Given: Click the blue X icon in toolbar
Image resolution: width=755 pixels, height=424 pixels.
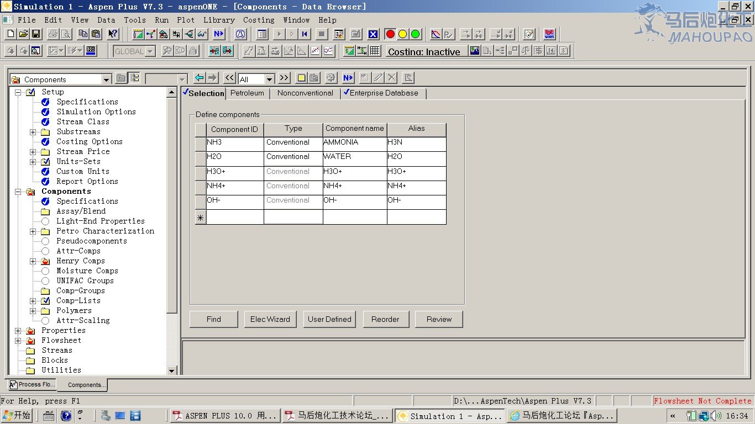Looking at the screenshot, I should pyautogui.click(x=373, y=34).
